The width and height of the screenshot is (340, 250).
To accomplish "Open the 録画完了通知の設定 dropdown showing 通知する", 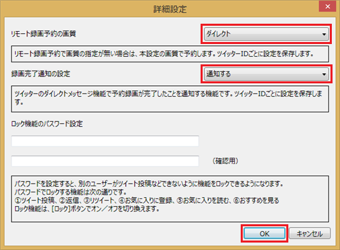I will coord(267,74).
